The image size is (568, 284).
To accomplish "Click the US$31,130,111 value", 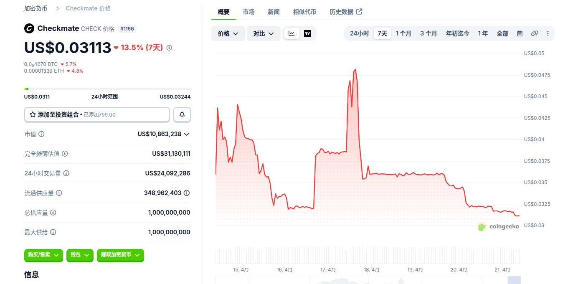I will click(171, 154).
